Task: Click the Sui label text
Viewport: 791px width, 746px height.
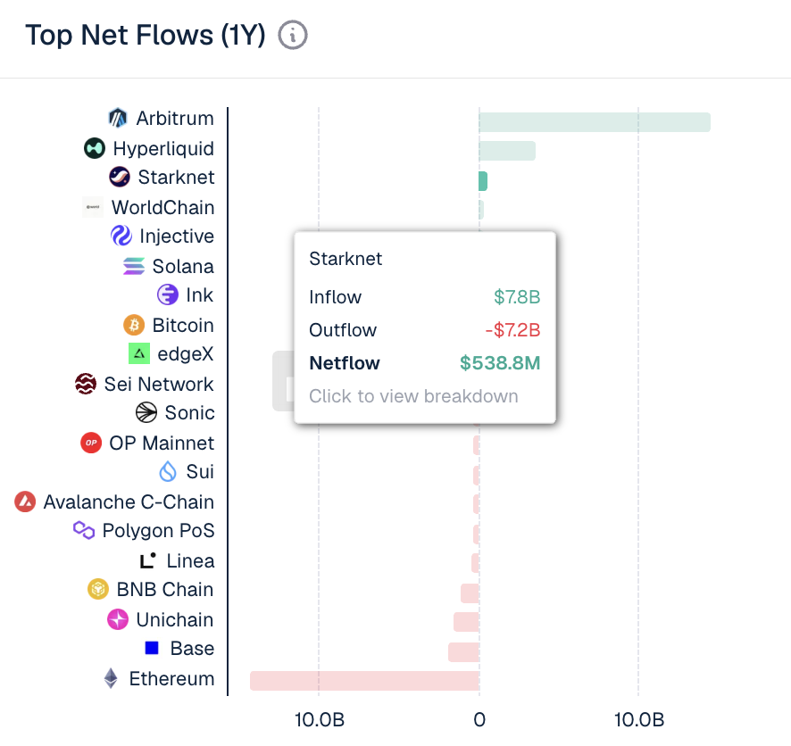Action: point(200,472)
